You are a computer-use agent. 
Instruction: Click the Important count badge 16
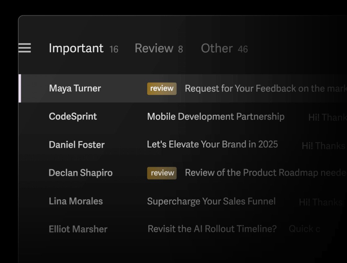[114, 49]
